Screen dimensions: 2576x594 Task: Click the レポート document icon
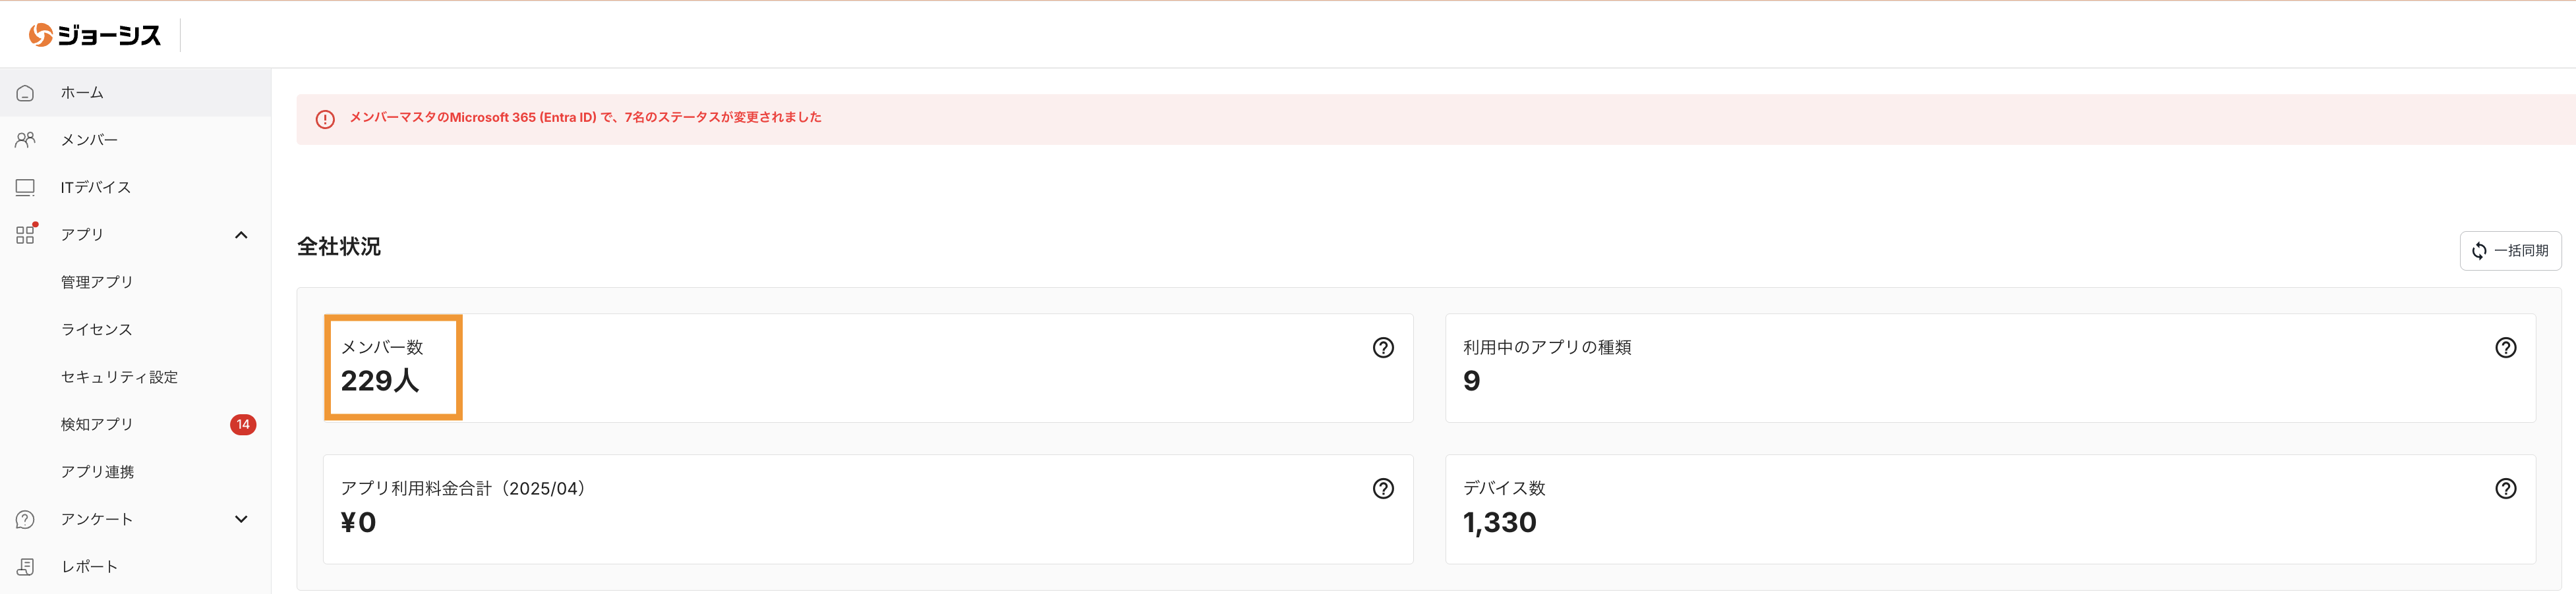pos(25,566)
